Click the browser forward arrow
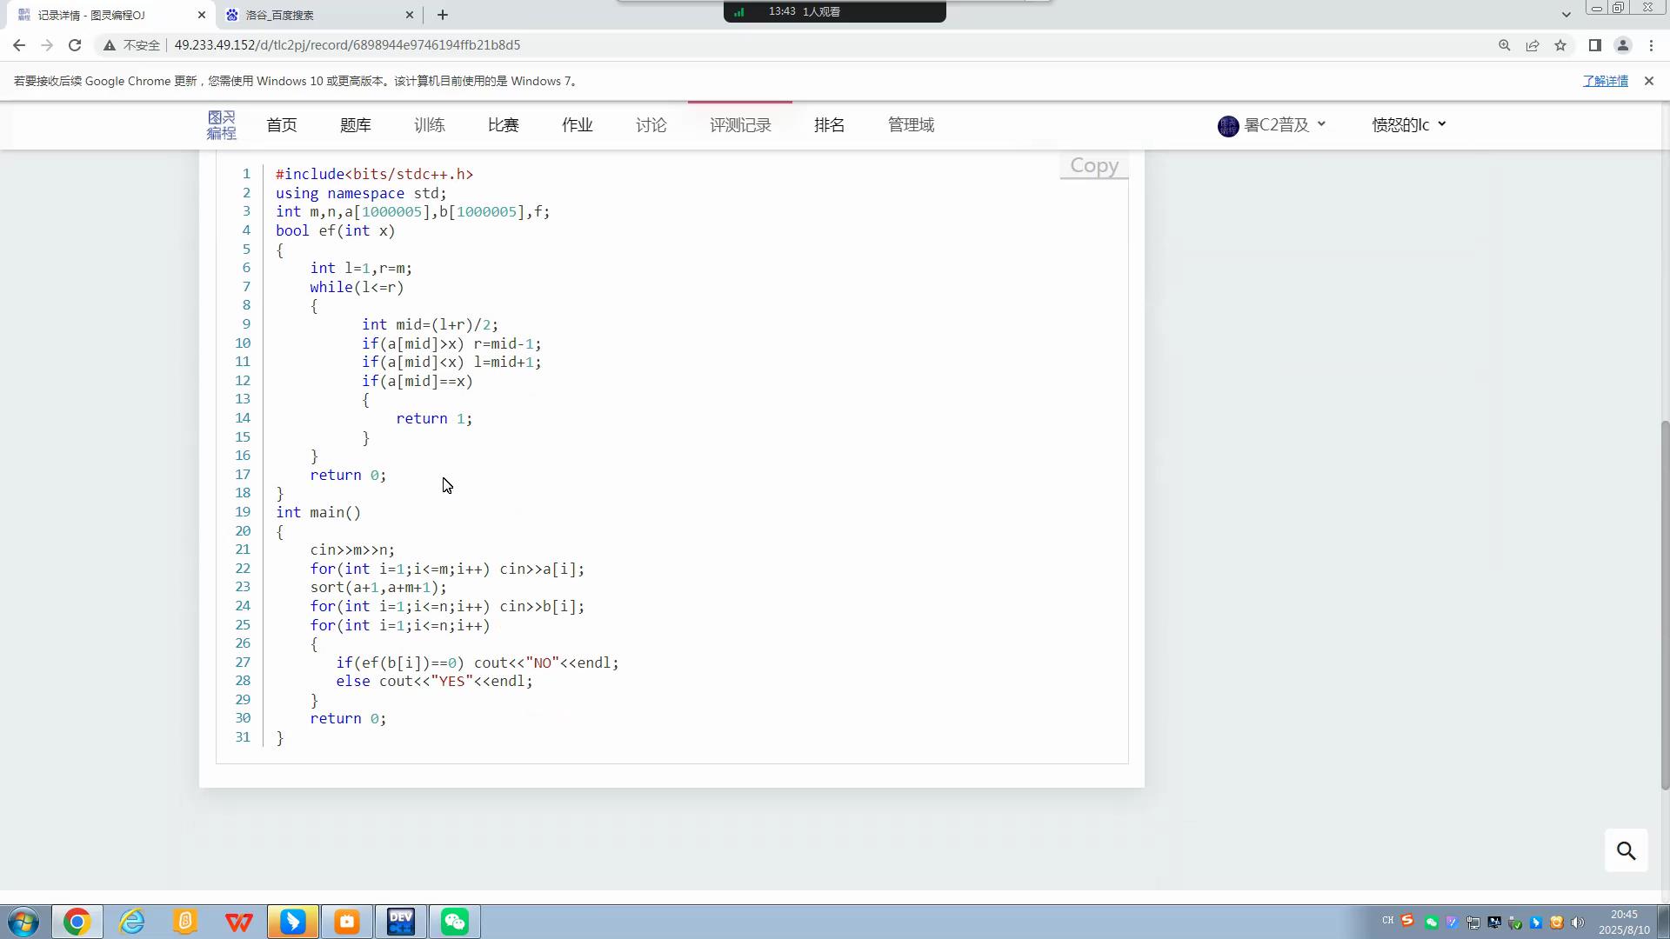 (x=47, y=45)
